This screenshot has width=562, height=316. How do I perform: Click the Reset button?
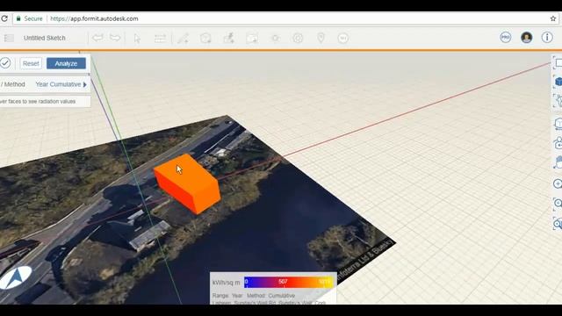pyautogui.click(x=31, y=63)
